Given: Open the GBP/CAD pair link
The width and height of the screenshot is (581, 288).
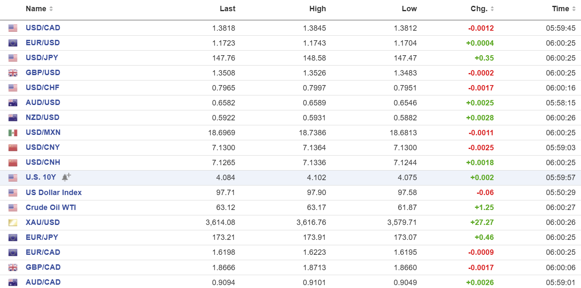Looking at the screenshot, I should (x=43, y=267).
